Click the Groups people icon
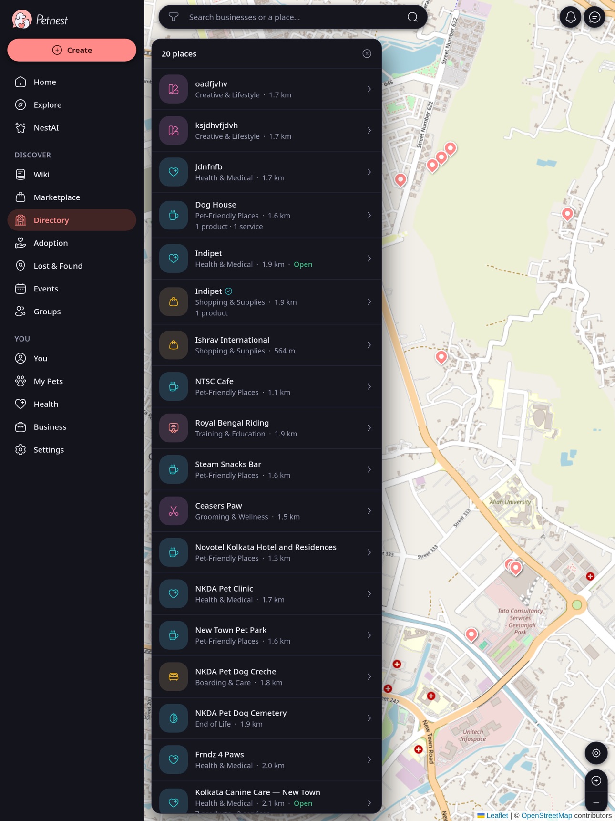This screenshot has width=615, height=821. (20, 312)
